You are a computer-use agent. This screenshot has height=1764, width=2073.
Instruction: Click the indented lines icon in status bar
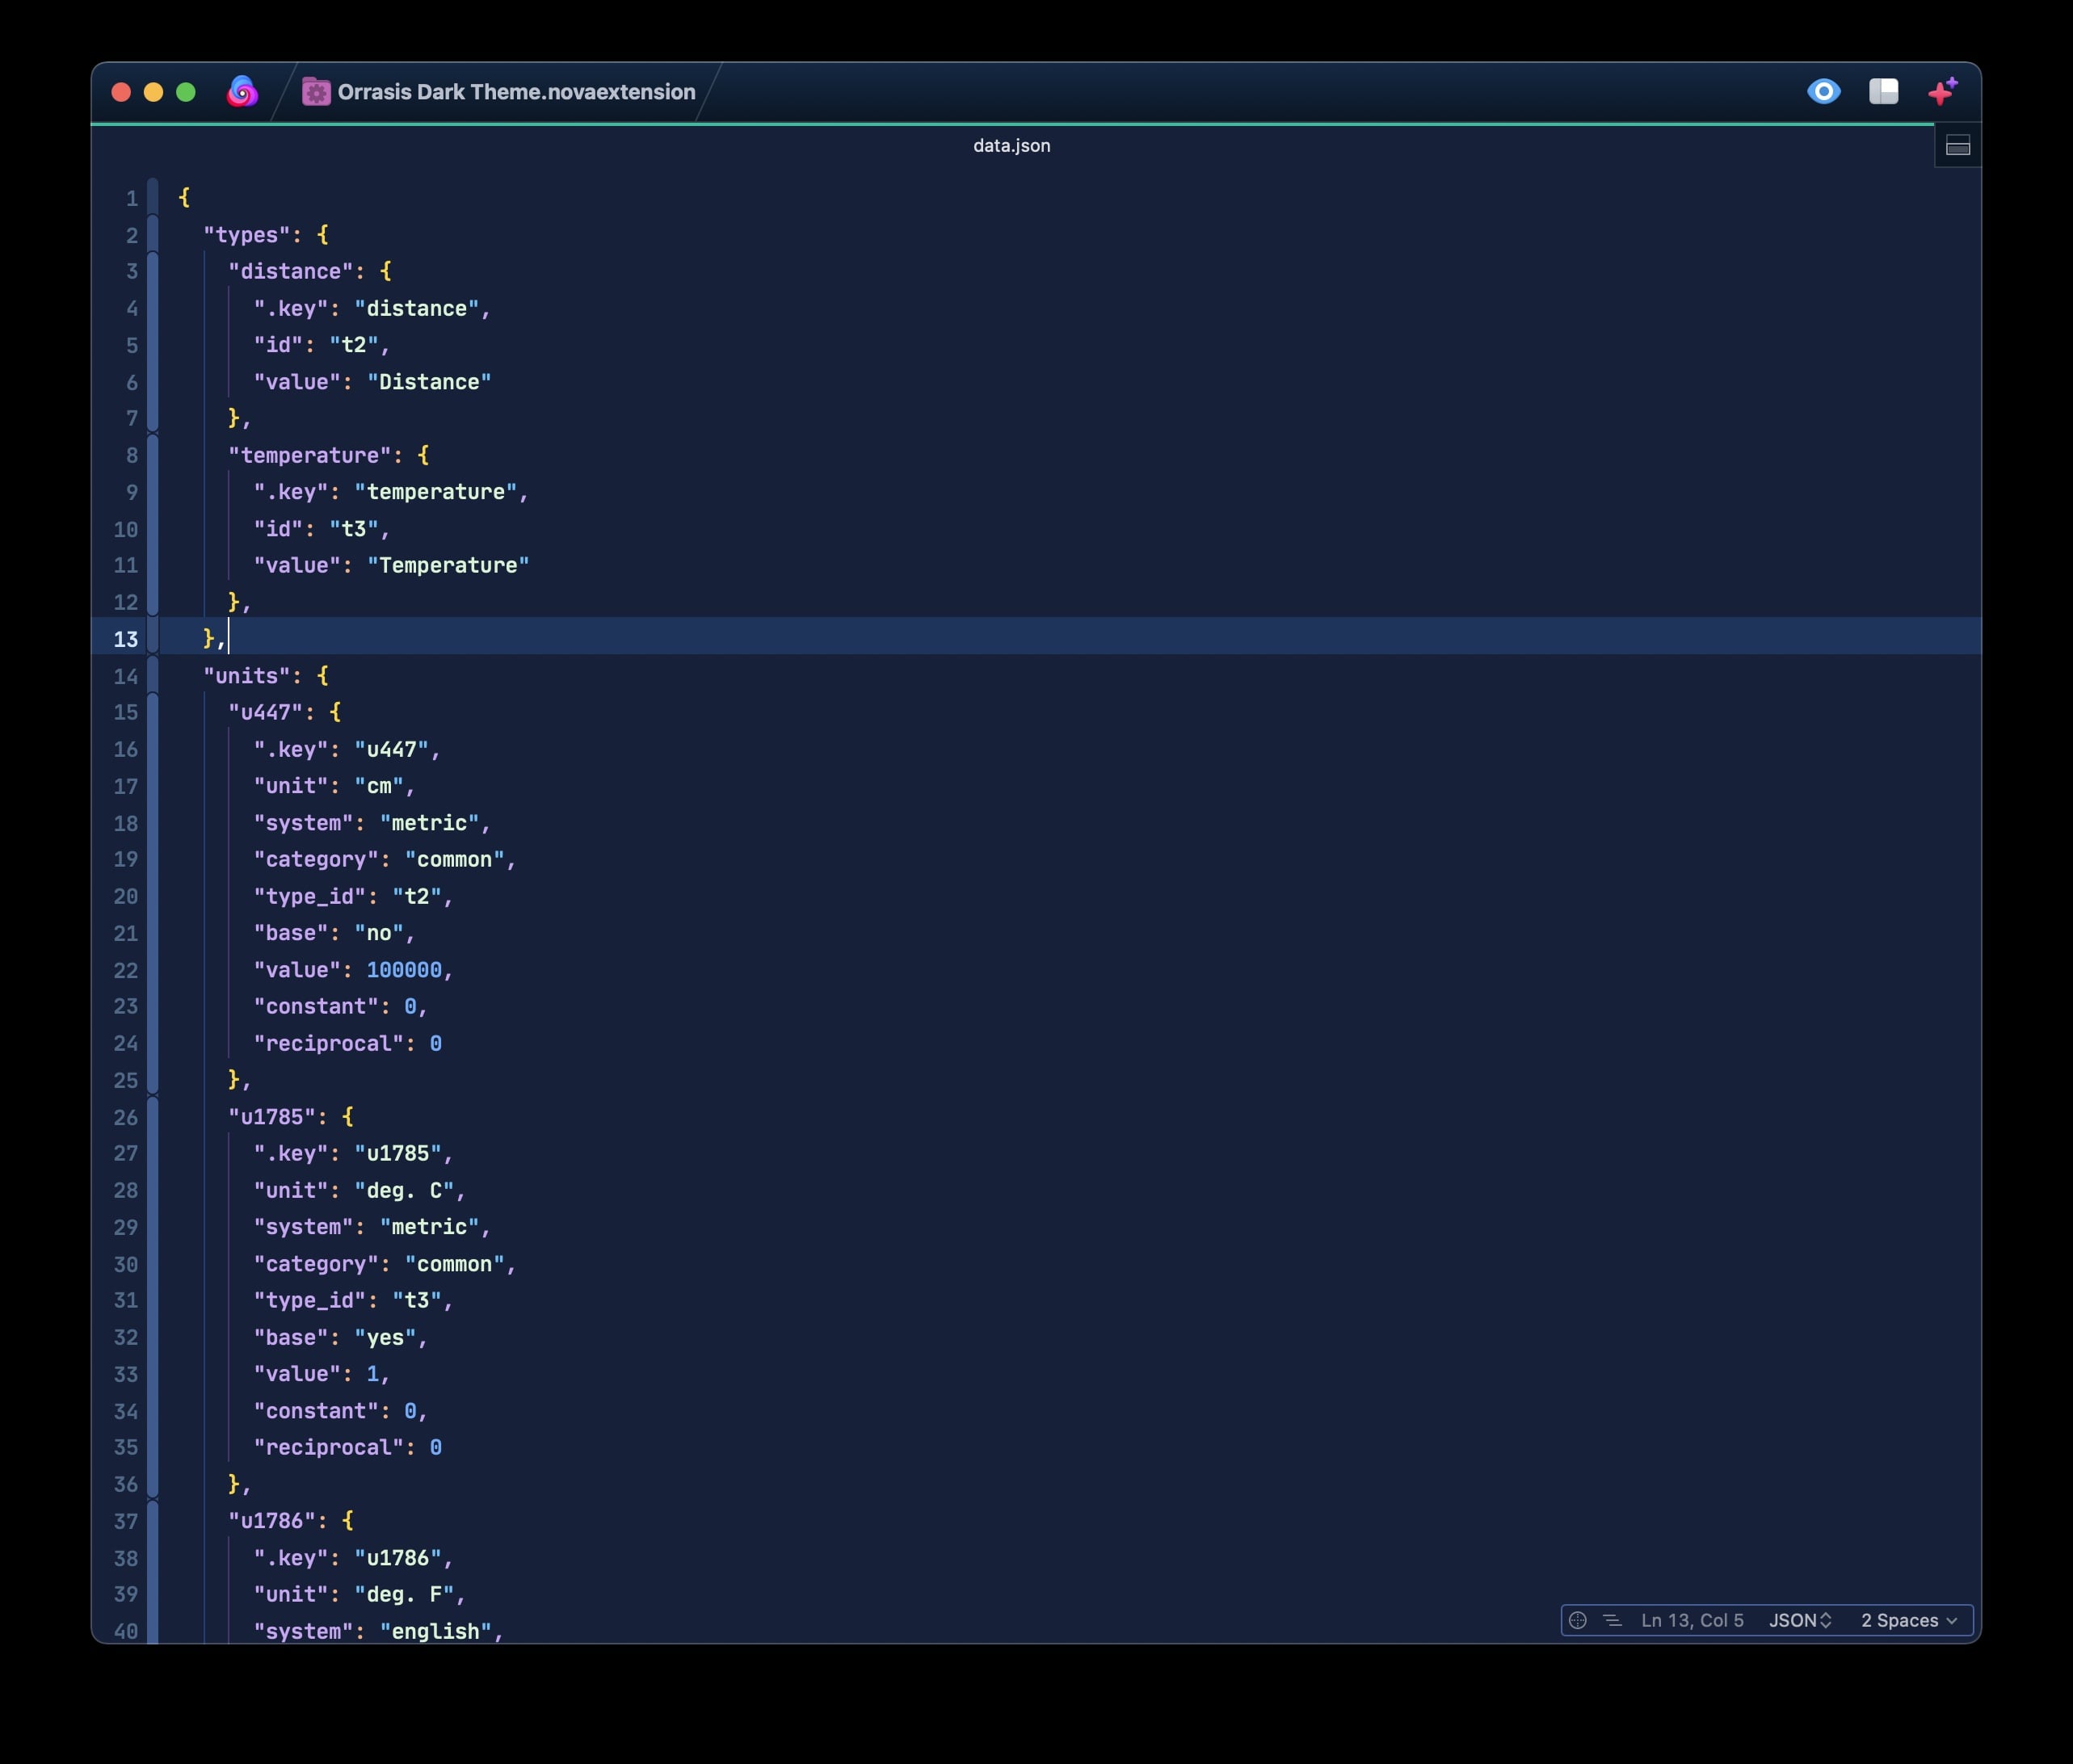point(1612,1620)
